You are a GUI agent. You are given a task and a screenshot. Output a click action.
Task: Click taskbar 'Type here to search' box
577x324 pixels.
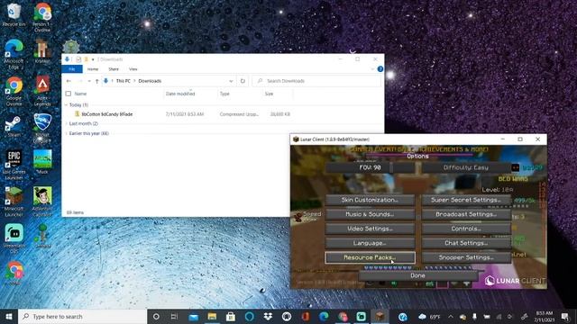tap(82, 316)
